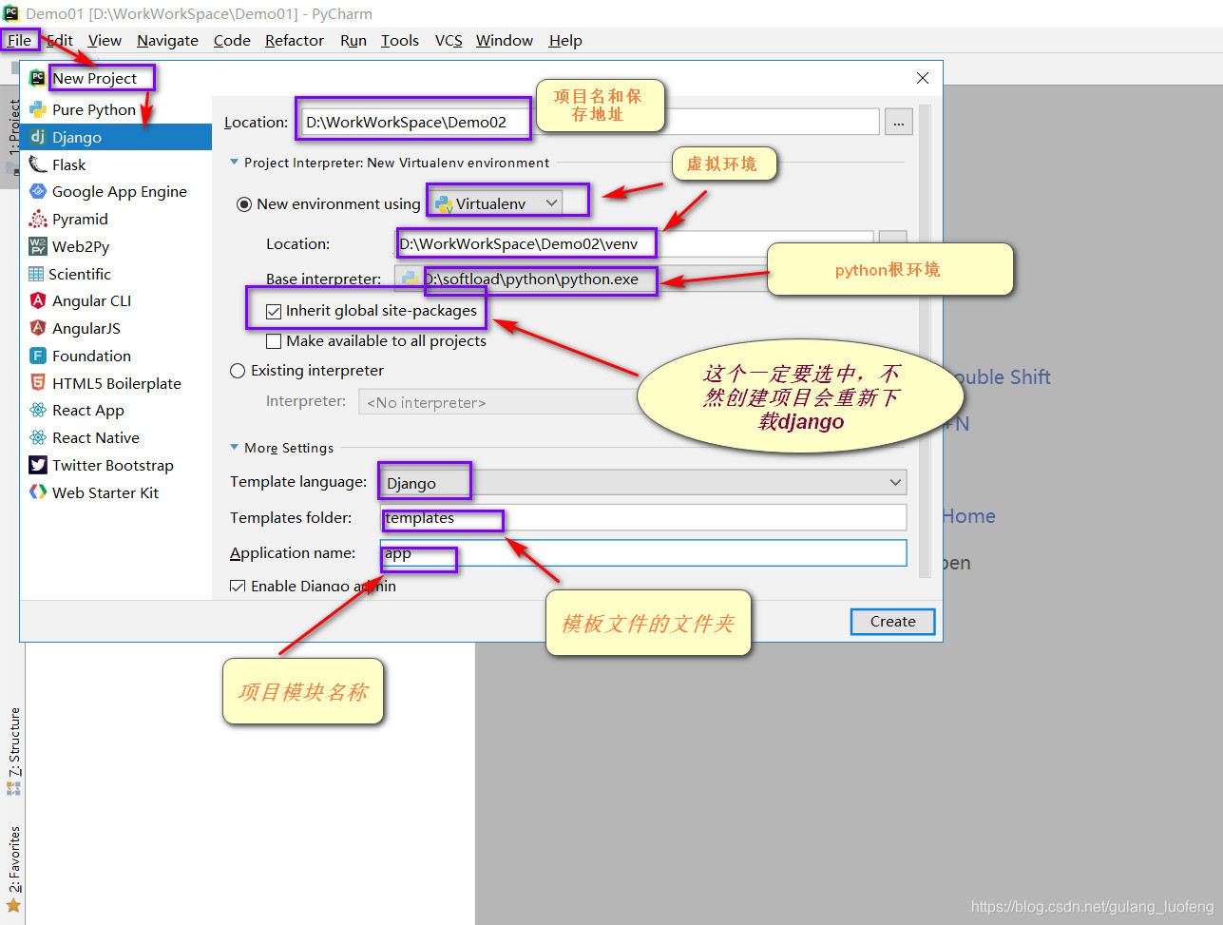This screenshot has height=925, width=1223.
Task: Select the Foundation project icon
Action: tap(38, 356)
